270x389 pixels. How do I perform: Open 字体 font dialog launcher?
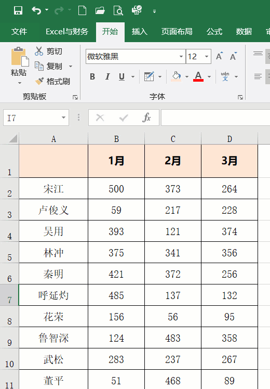[240, 97]
